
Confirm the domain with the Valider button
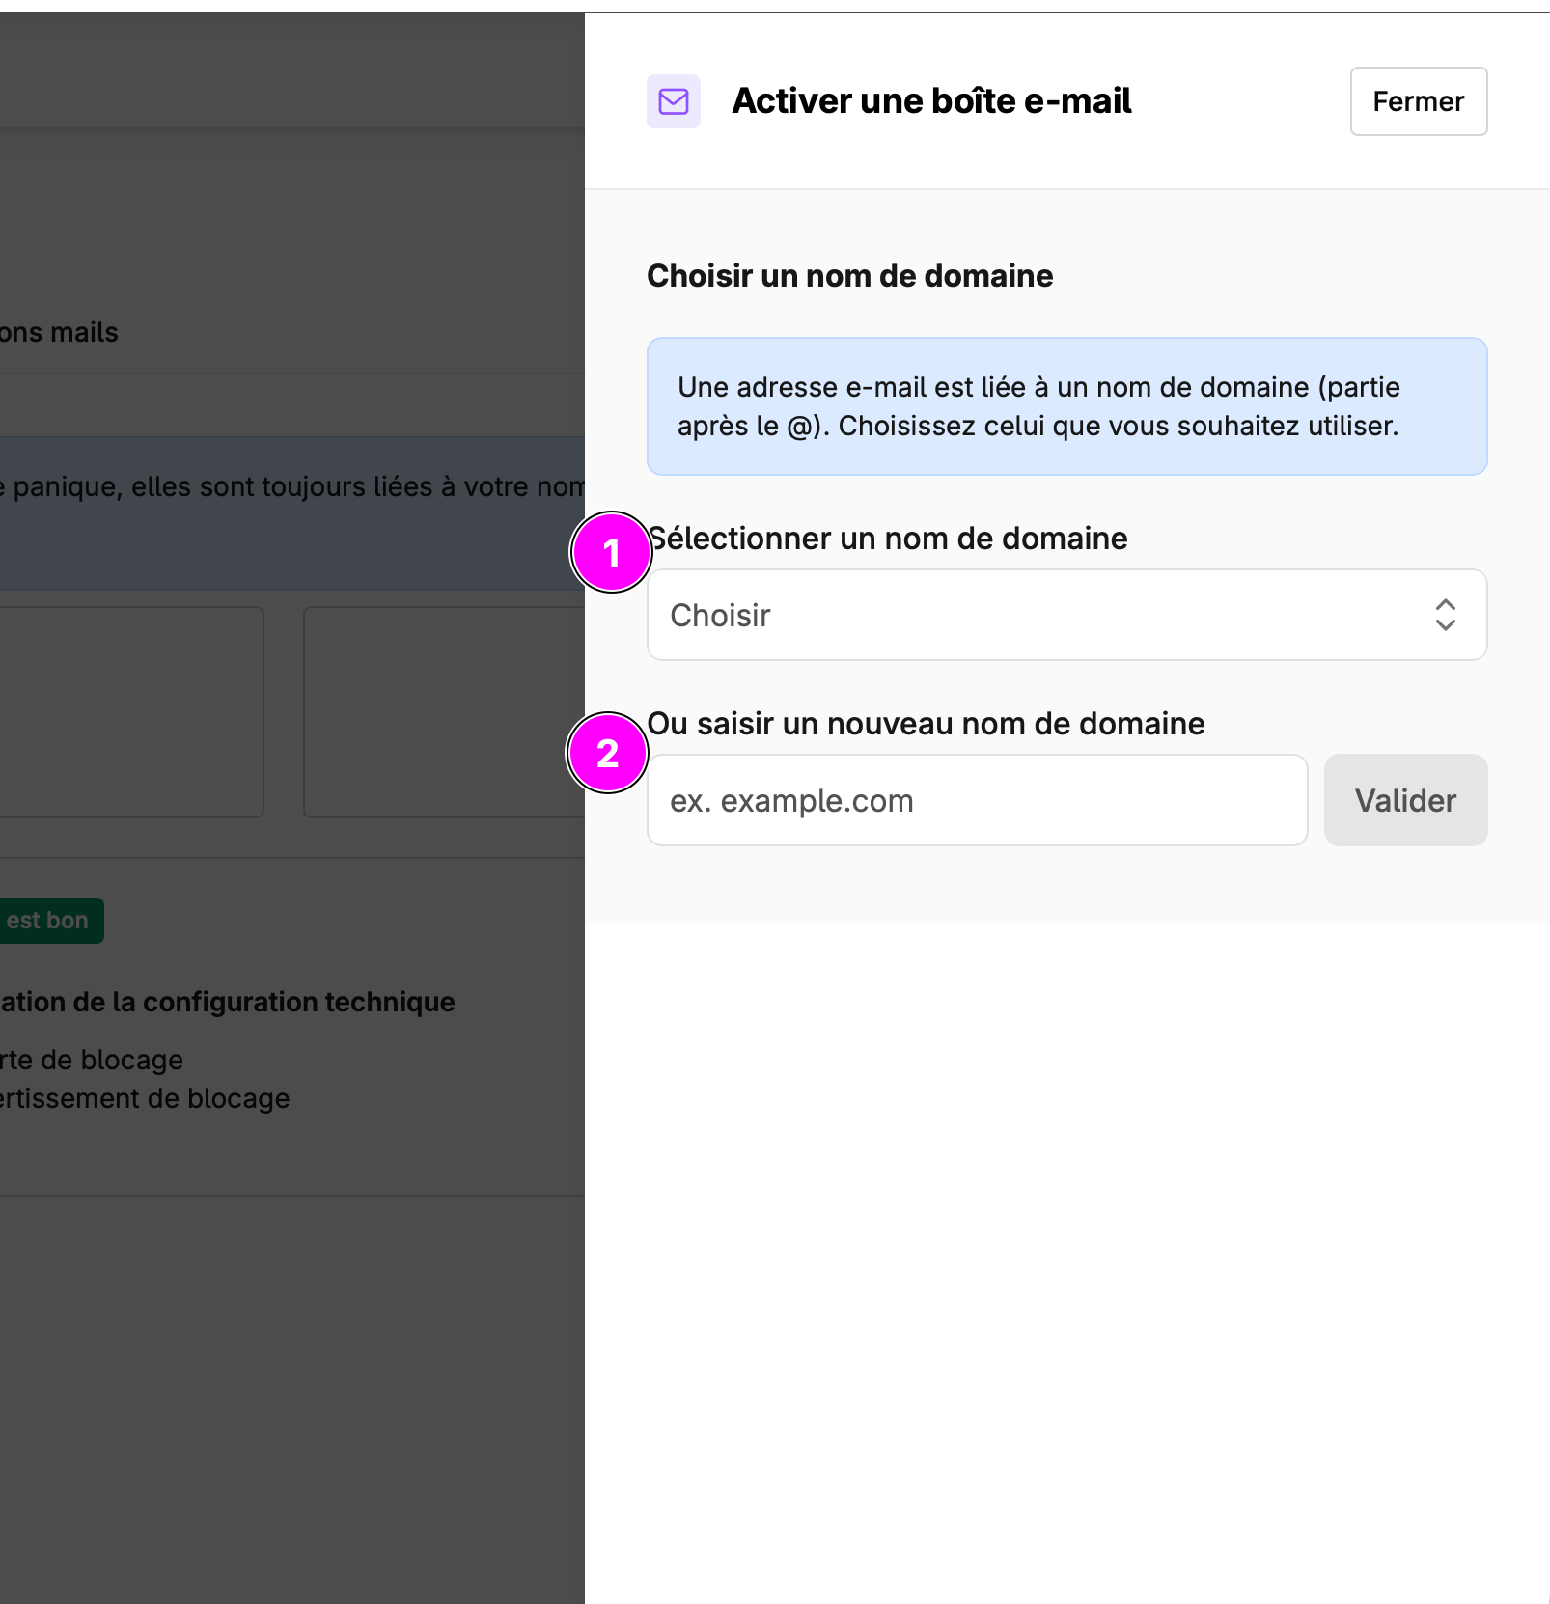click(1405, 800)
